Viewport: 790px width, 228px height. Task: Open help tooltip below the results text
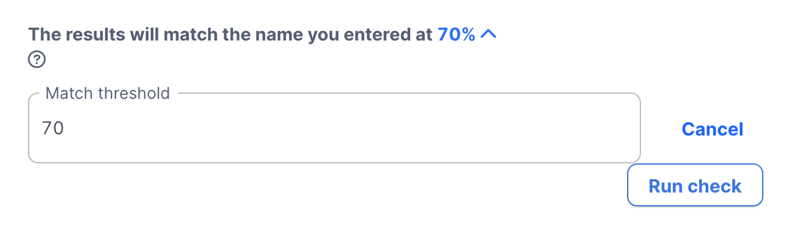click(37, 60)
